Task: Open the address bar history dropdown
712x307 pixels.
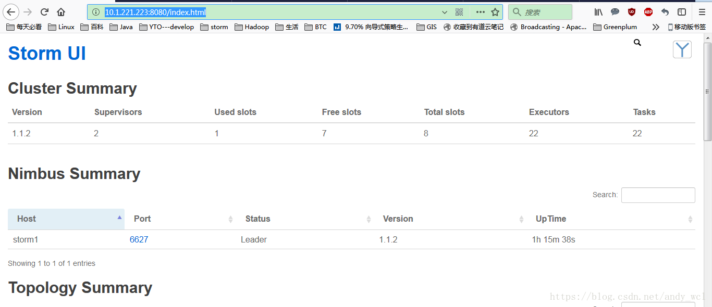Action: [445, 12]
